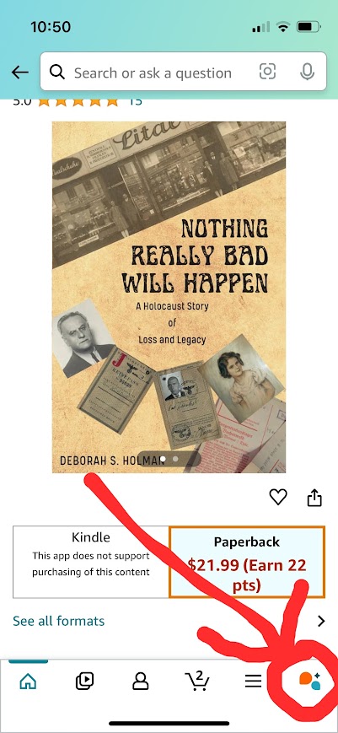
Task: Open the hamburger menu
Action: click(254, 681)
